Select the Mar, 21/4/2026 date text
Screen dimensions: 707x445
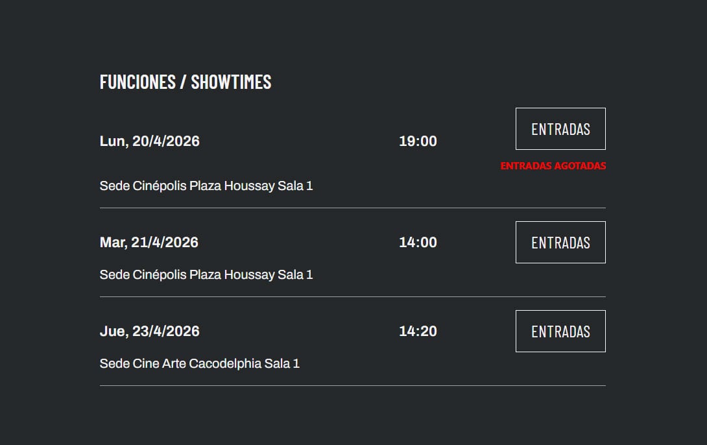149,243
